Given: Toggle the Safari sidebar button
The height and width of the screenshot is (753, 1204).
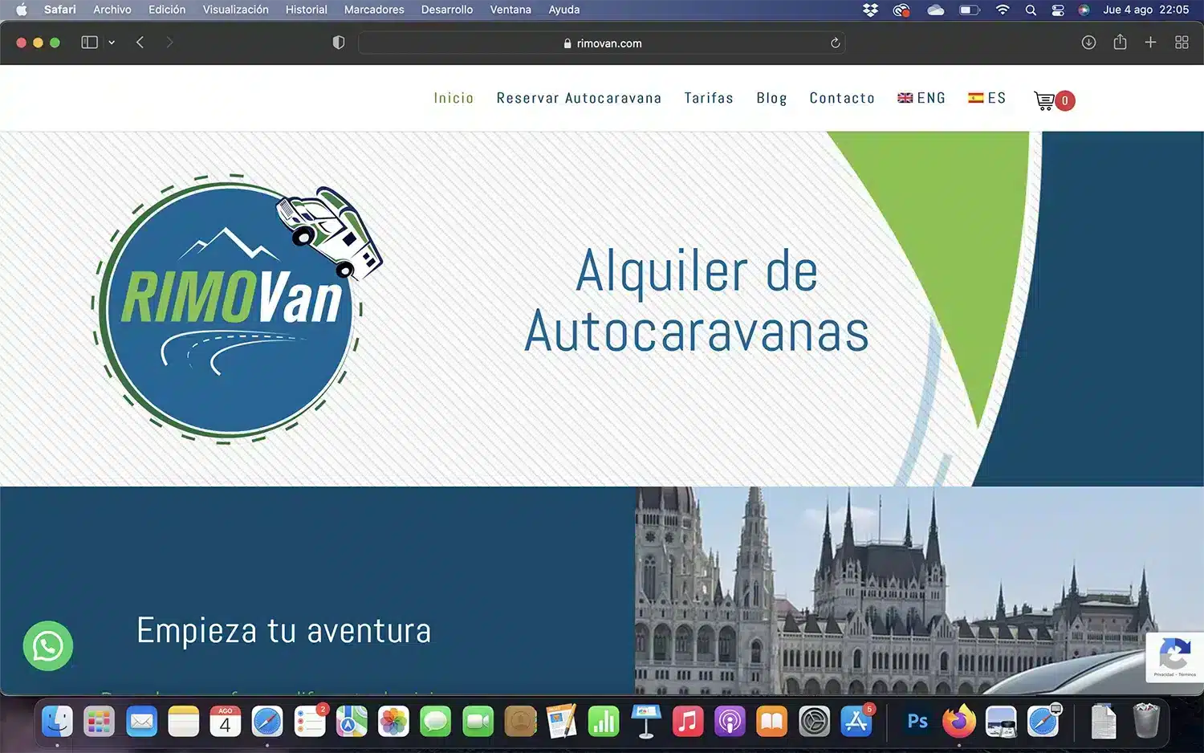Looking at the screenshot, I should (90, 43).
